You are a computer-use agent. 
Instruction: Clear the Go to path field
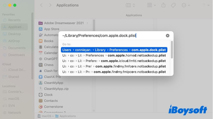(x=168, y=36)
